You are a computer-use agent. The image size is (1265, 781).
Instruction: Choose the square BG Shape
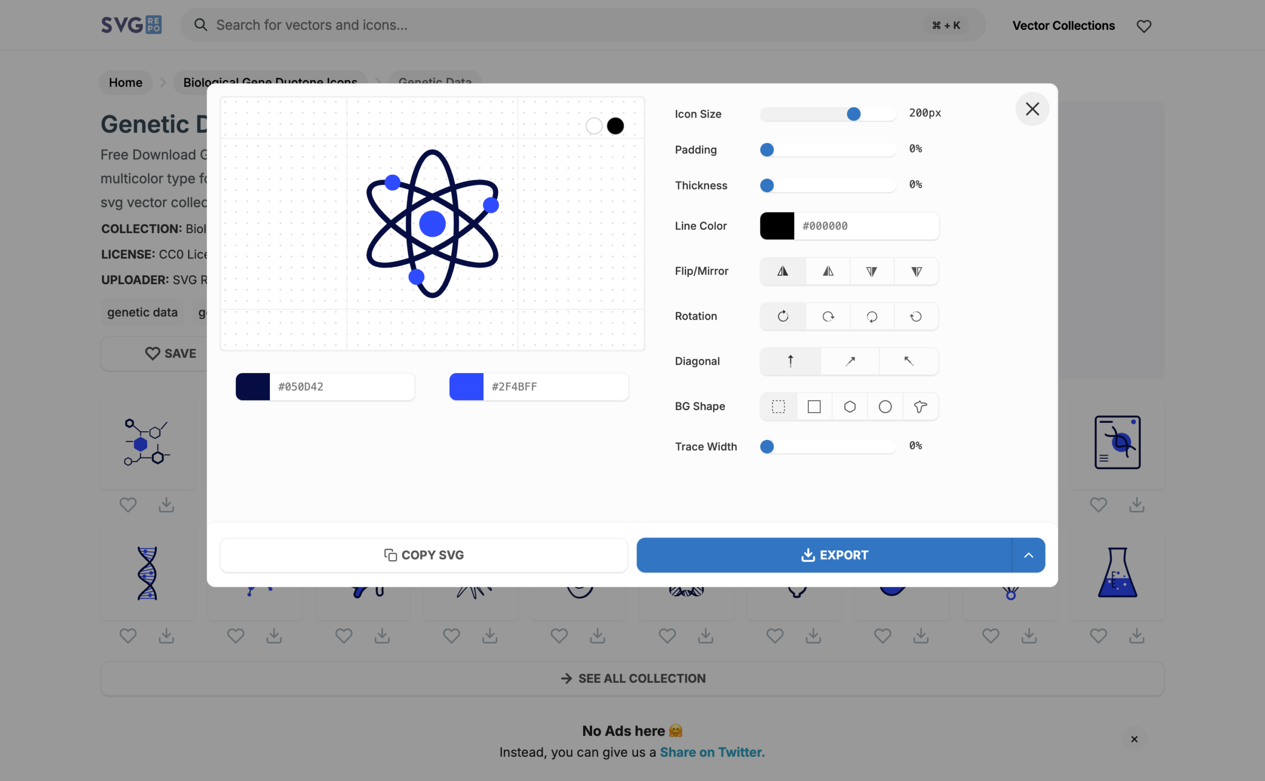click(814, 407)
